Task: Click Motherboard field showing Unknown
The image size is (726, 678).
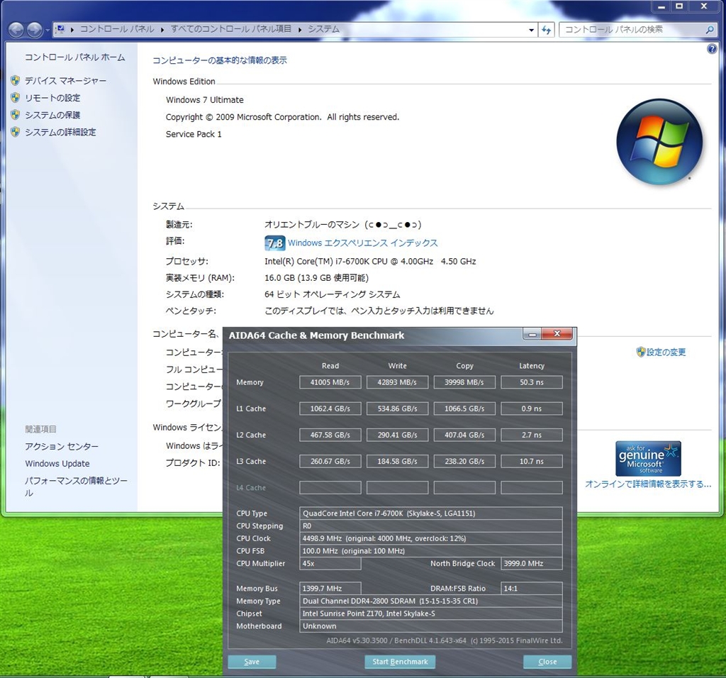Action: point(431,626)
